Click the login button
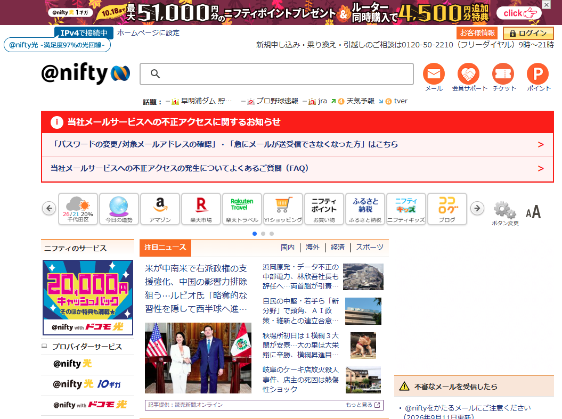Image resolution: width=562 pixels, height=419 pixels. 528,34
